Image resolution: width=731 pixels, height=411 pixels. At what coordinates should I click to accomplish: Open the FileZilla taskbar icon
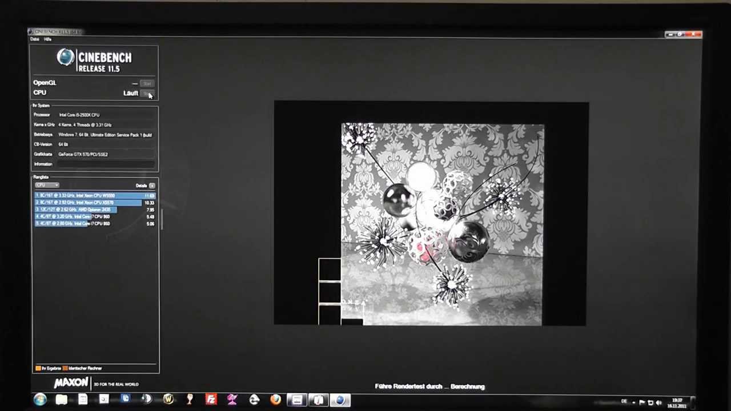coord(211,400)
